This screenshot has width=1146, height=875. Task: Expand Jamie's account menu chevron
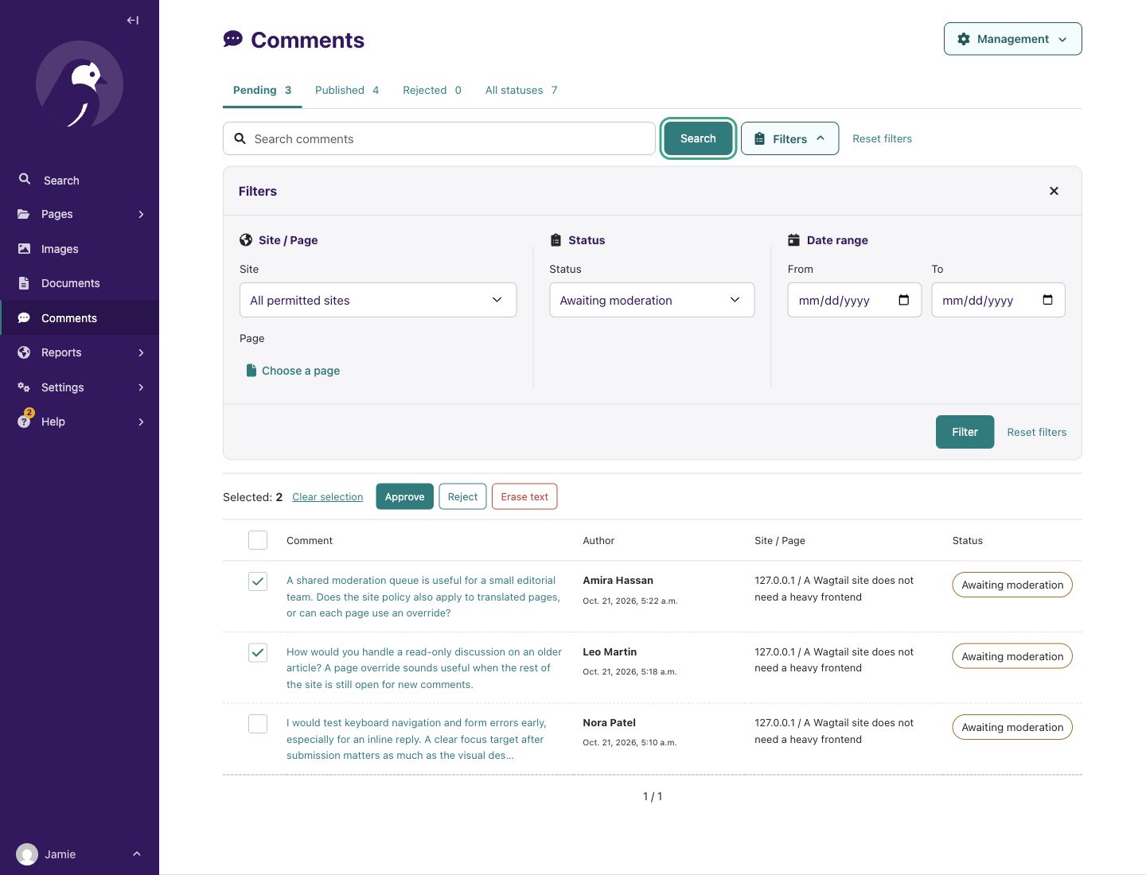click(x=137, y=854)
